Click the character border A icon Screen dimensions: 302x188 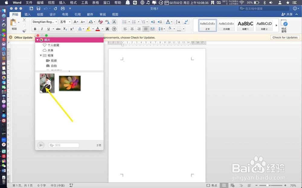tap(114, 22)
